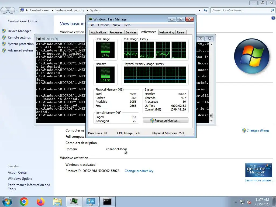Click Change product key link
Viewport: 276px width, 207px height.
click(x=139, y=171)
